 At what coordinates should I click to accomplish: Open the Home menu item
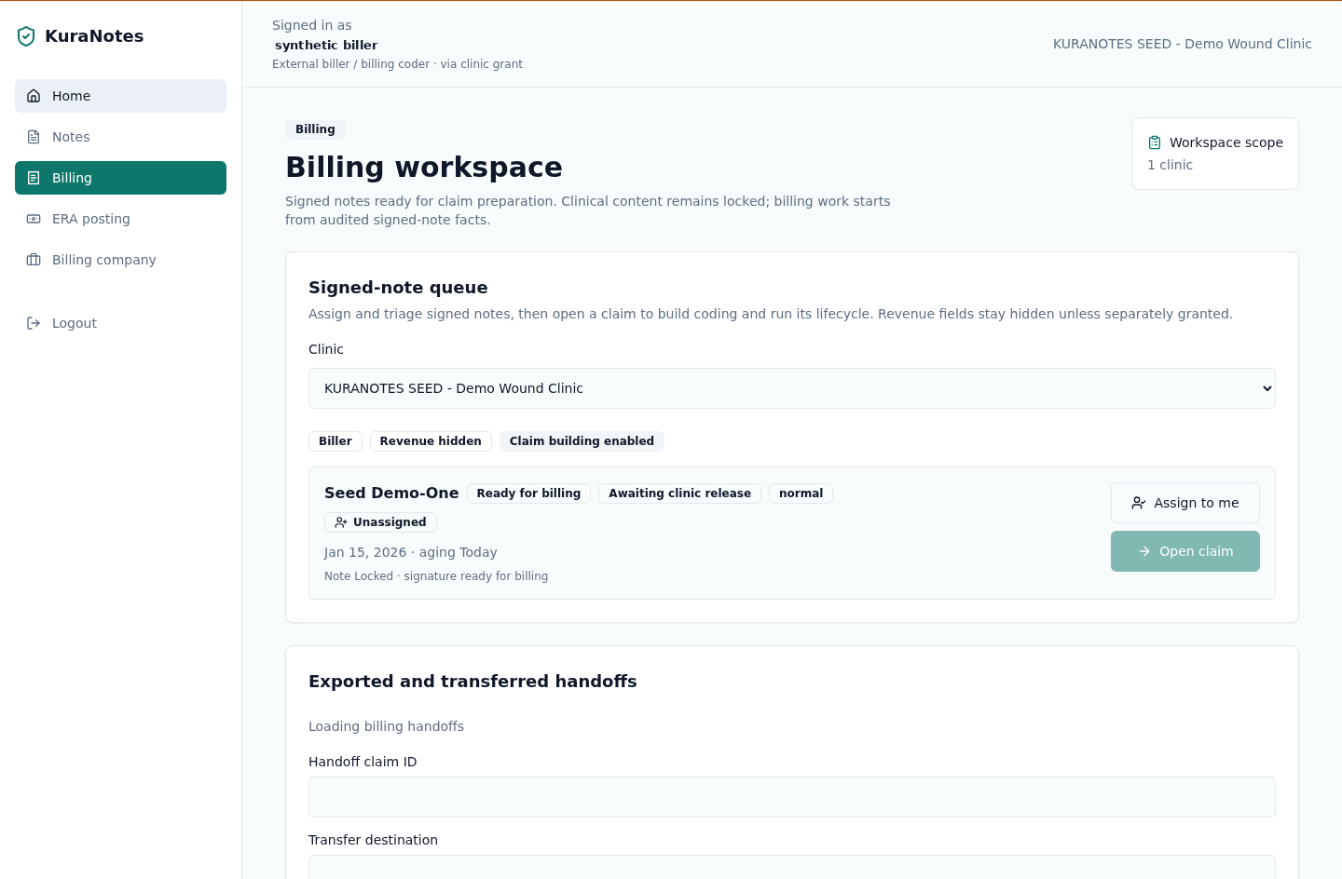120,96
